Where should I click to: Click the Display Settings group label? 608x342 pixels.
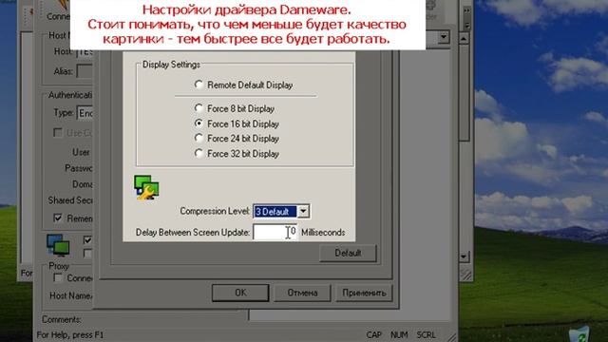171,65
